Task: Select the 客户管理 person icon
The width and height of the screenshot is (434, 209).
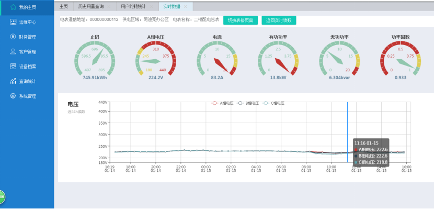Action: point(13,51)
